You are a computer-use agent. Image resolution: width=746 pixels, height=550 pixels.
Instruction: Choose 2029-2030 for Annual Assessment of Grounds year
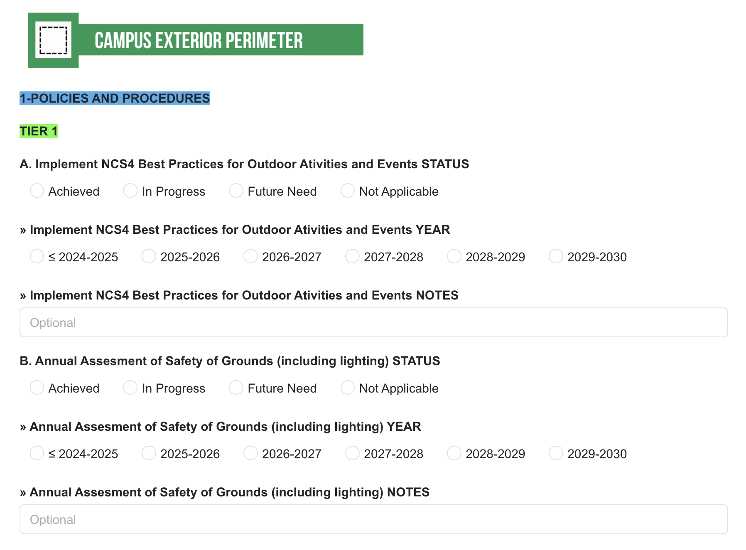coord(556,454)
